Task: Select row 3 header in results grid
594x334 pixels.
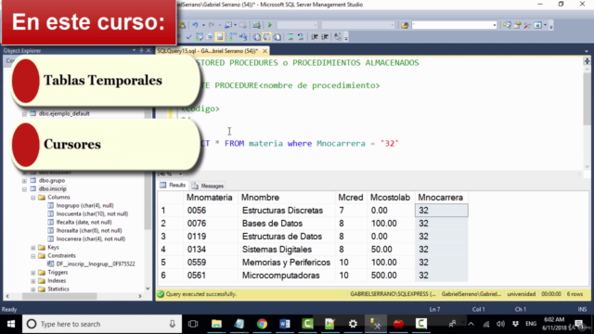Action: coord(163,237)
